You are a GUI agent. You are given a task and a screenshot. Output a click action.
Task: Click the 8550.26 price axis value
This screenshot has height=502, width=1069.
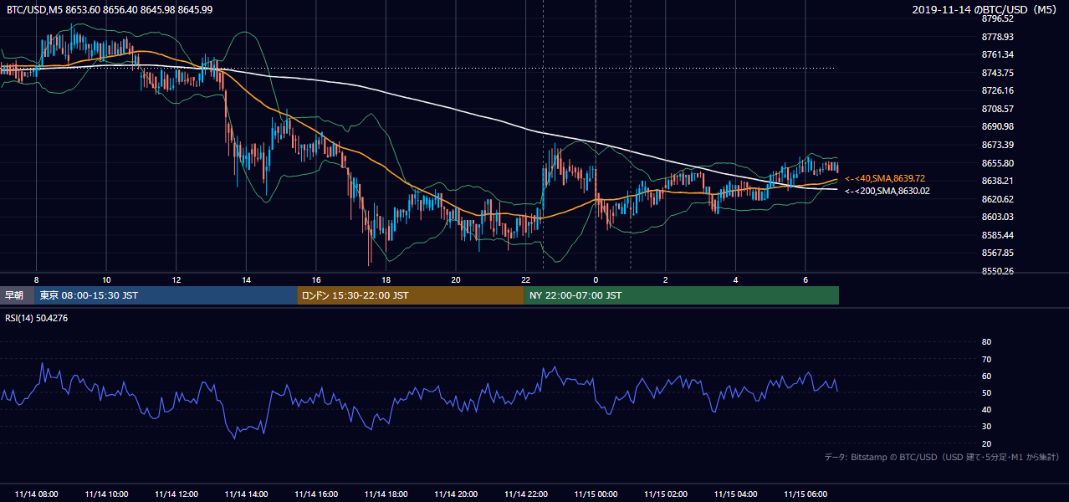pos(997,272)
